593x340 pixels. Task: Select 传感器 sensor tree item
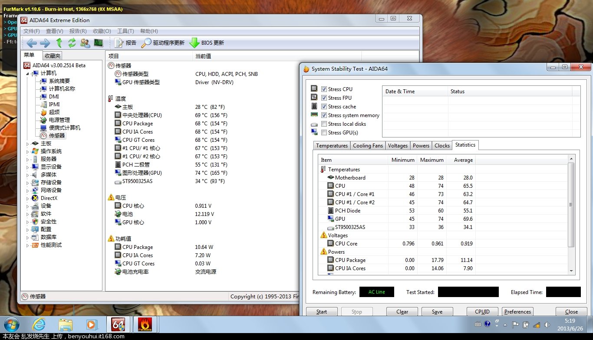pos(57,136)
